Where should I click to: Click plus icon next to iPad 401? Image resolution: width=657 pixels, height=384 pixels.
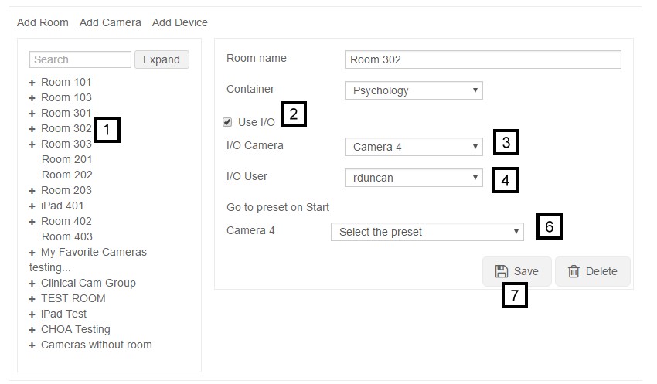pos(32,206)
